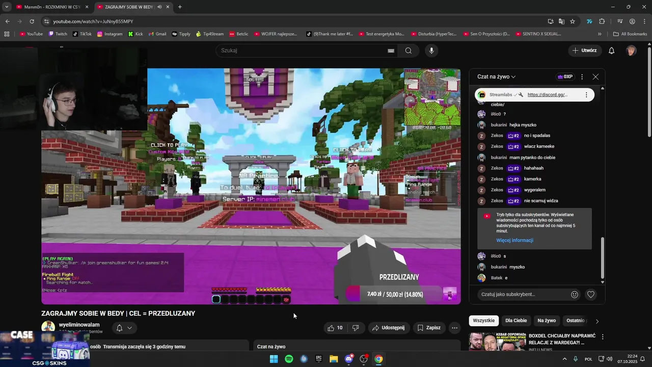Viewport: 652px width, 367px height.
Task: Open the Chrome apps grid in bookmarks bar
Action: tap(7, 34)
